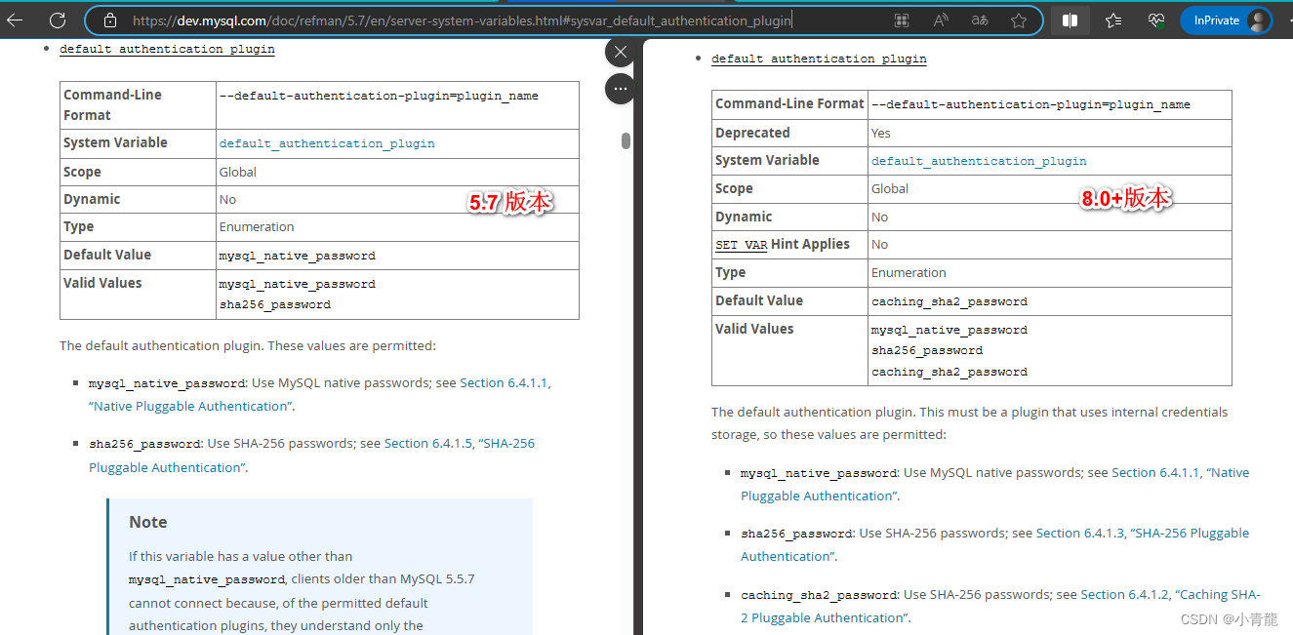Image resolution: width=1293 pixels, height=635 pixels.
Task: Open the InPrivate profile button
Action: pyautogui.click(x=1227, y=20)
